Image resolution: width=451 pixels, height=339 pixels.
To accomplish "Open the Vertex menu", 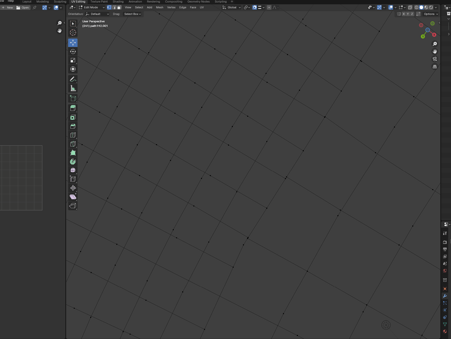I will tap(171, 7).
